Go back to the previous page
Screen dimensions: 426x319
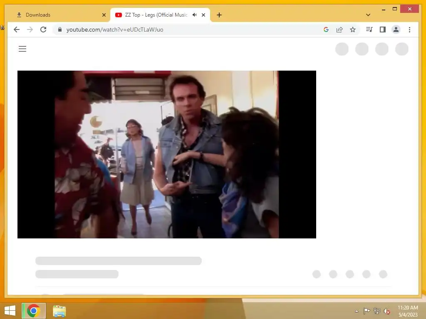(x=17, y=29)
